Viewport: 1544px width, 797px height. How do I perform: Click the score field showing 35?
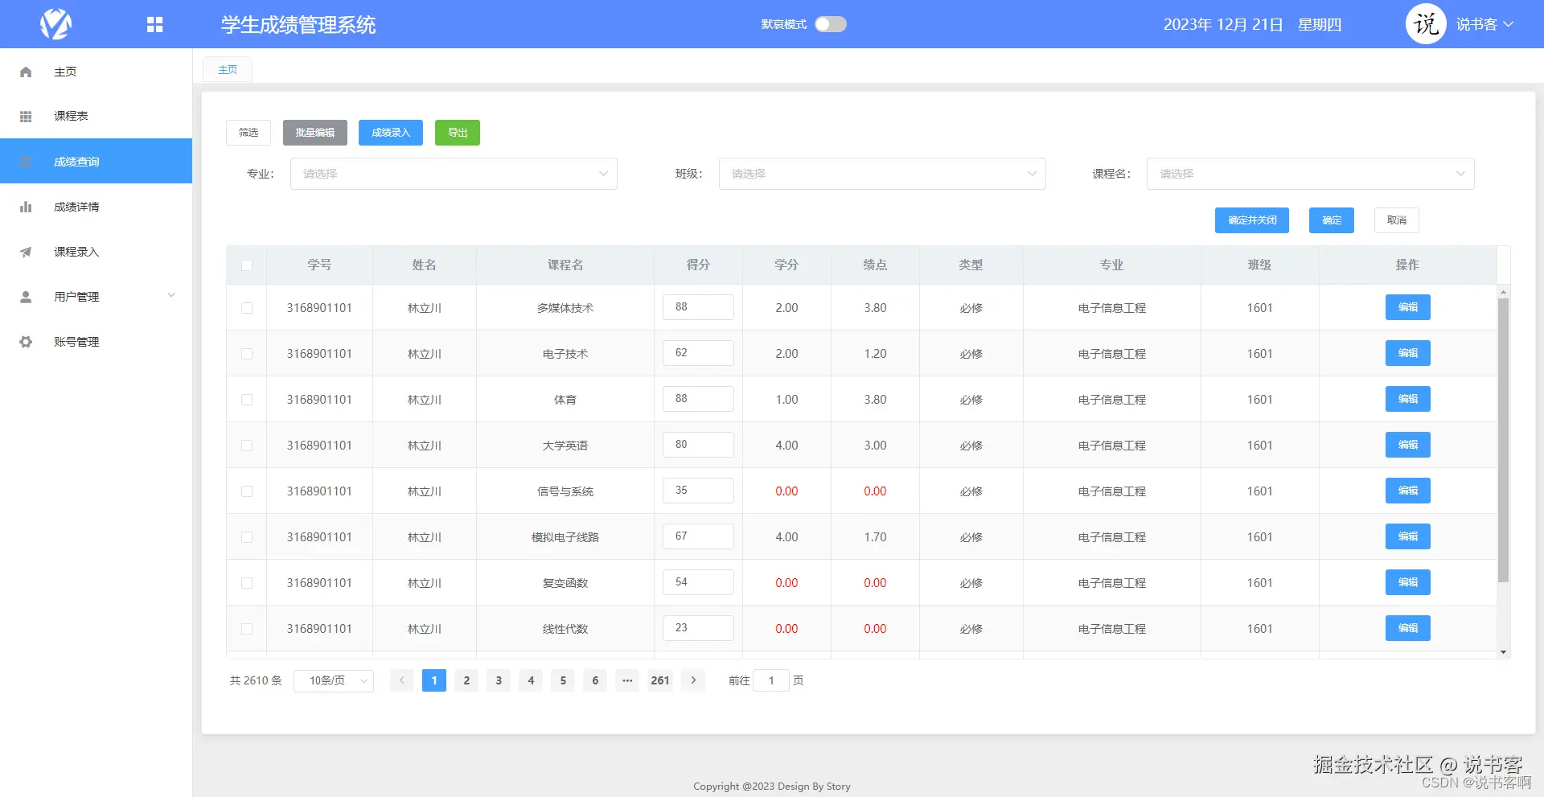click(x=698, y=491)
